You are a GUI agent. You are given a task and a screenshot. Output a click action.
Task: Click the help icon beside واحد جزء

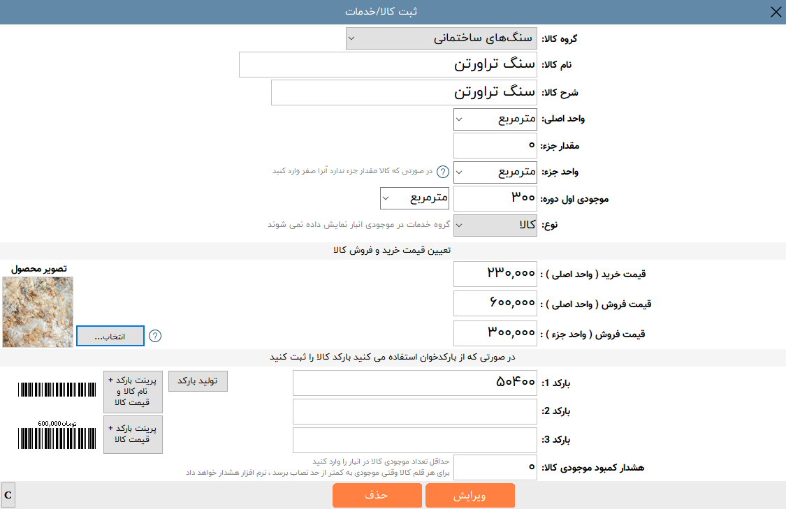(x=443, y=172)
